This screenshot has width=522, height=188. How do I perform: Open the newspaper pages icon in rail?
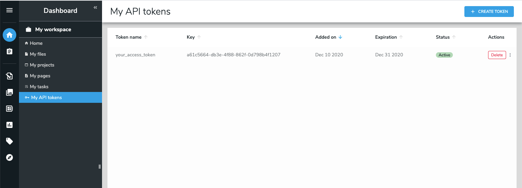[x=9, y=109]
